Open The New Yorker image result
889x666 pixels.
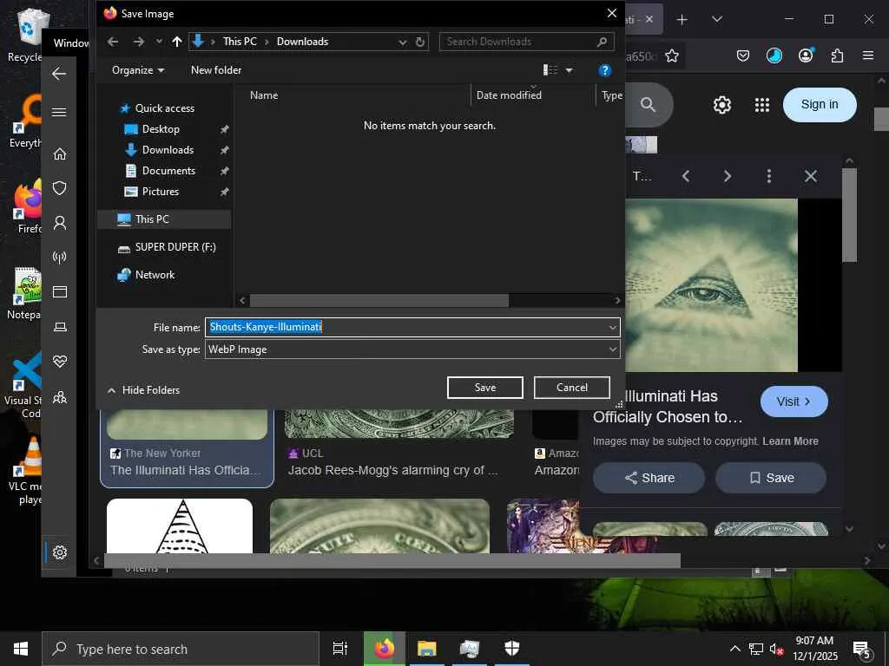click(187, 447)
